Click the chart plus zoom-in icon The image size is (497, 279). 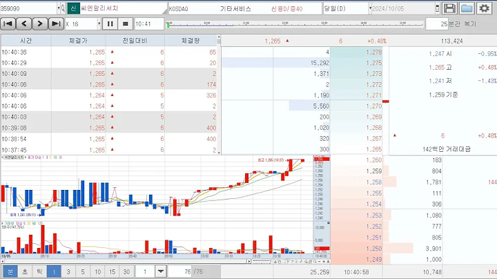[324, 262]
